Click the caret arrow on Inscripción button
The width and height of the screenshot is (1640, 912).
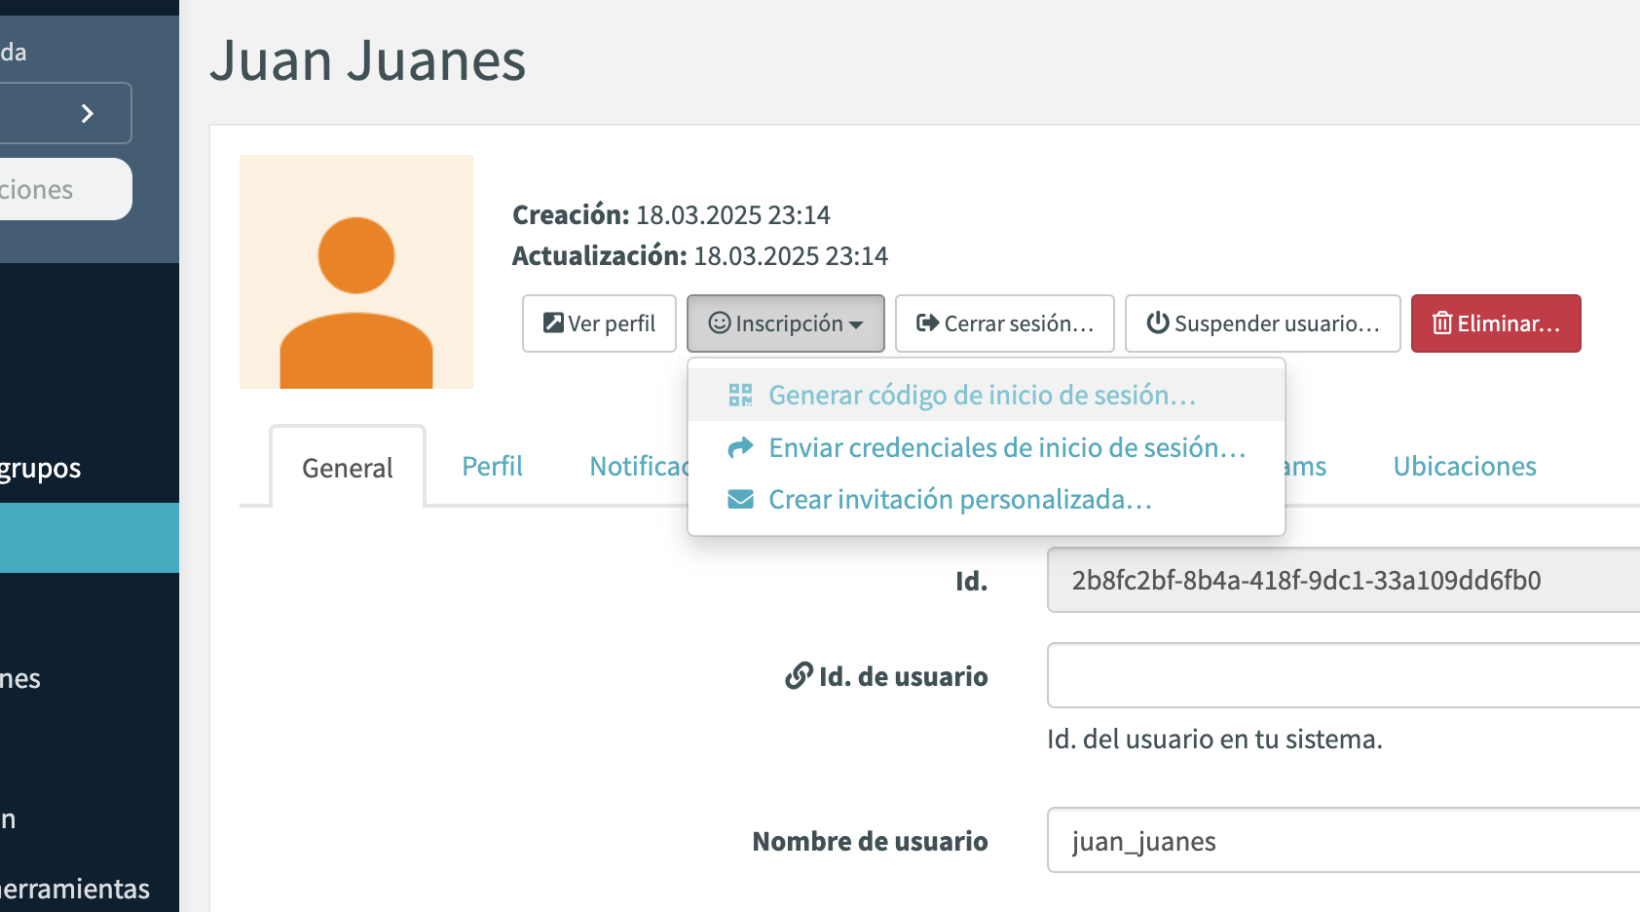pyautogui.click(x=856, y=325)
